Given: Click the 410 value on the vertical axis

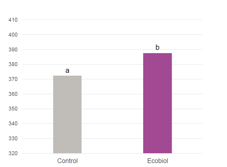Looking at the screenshot, I should pyautogui.click(x=13, y=20).
